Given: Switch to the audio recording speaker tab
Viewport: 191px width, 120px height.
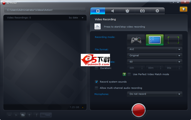Looking at the screenshot, I should point(113,11).
